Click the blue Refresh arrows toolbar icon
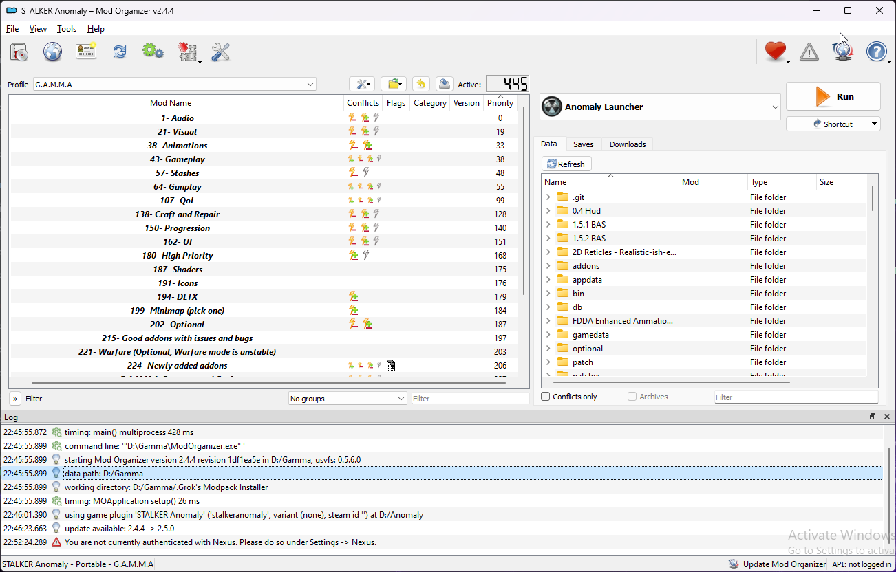 coord(120,52)
